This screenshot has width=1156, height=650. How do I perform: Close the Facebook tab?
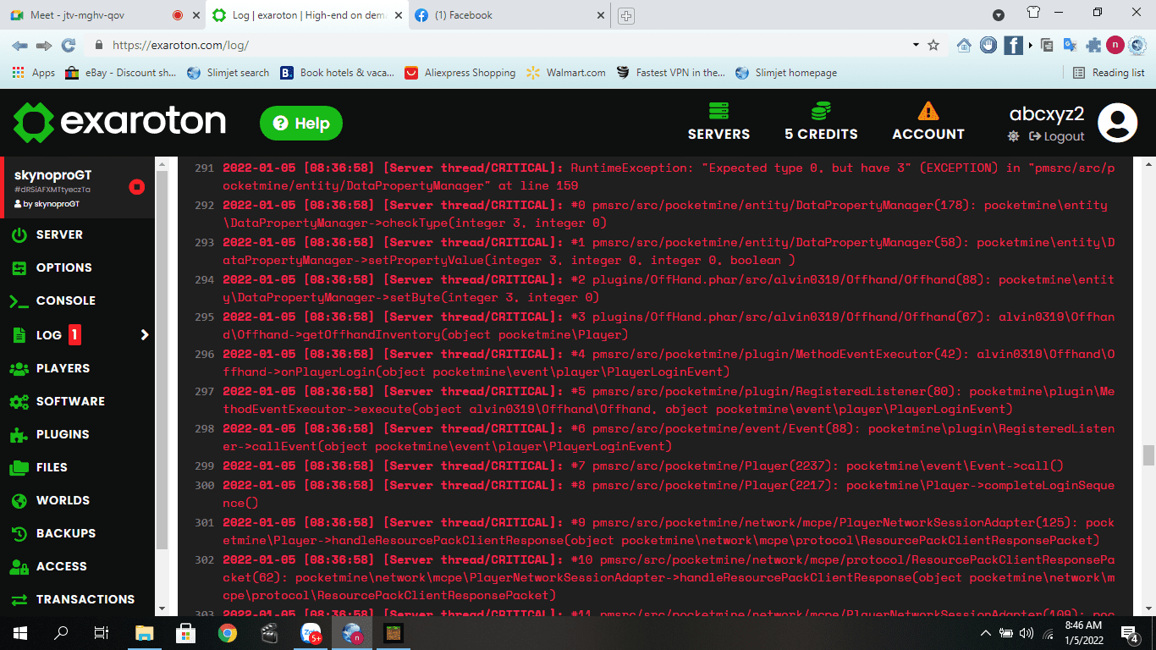click(x=602, y=15)
